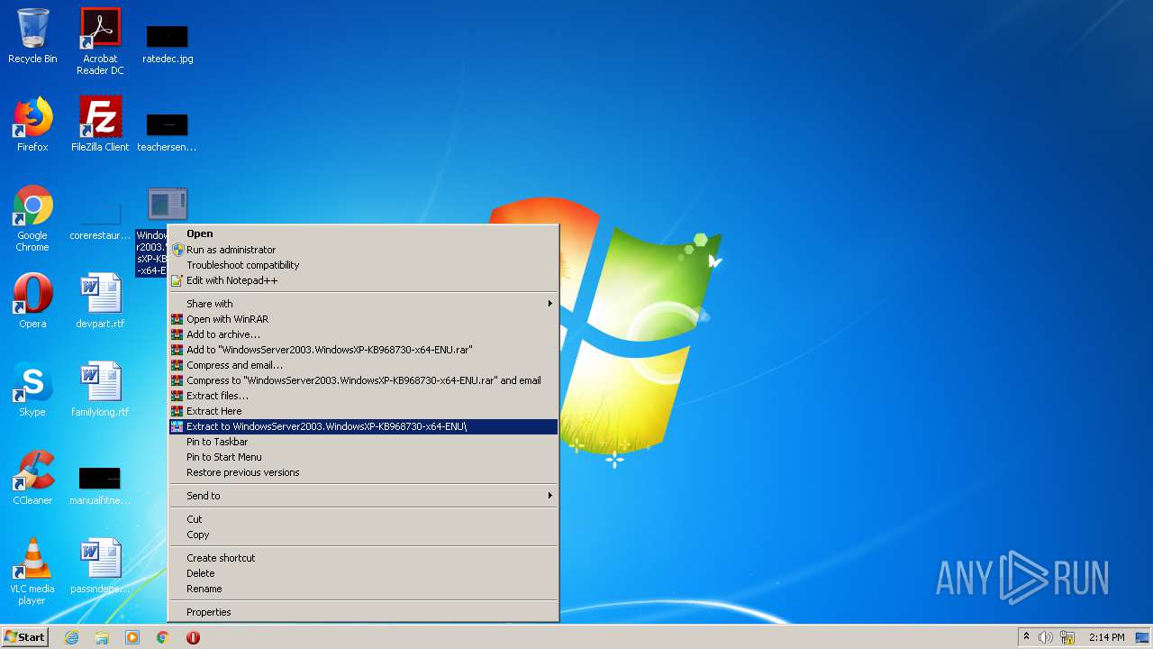Choose Copy in the context menu

[364, 535]
